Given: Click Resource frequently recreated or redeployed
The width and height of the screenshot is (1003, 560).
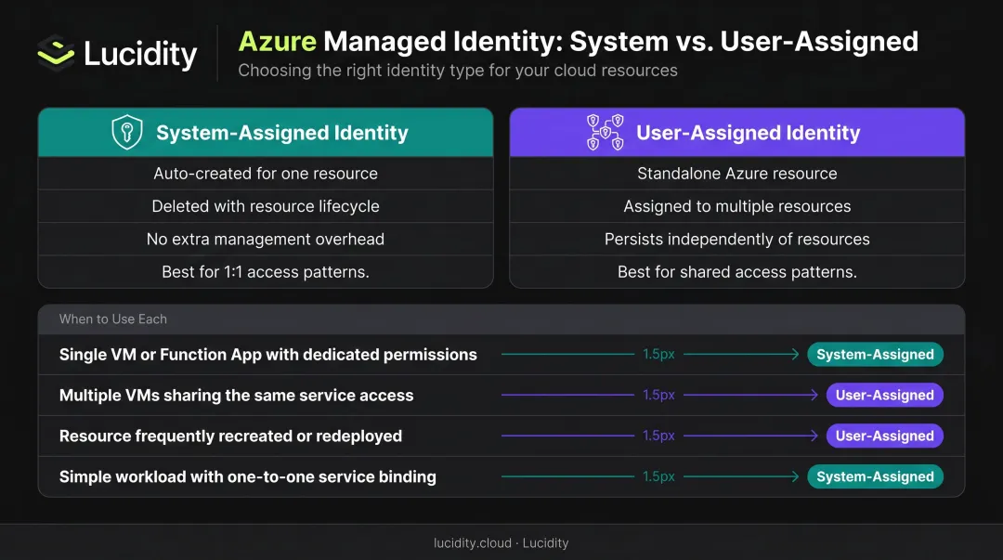Looking at the screenshot, I should (x=230, y=436).
